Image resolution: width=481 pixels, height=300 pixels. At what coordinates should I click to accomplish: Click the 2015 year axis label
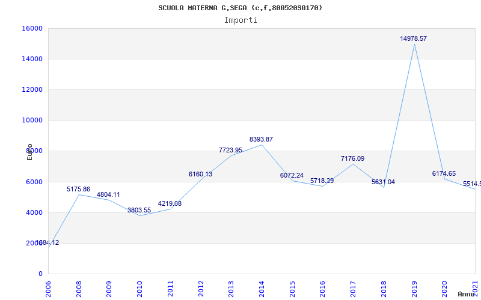pyautogui.click(x=292, y=289)
